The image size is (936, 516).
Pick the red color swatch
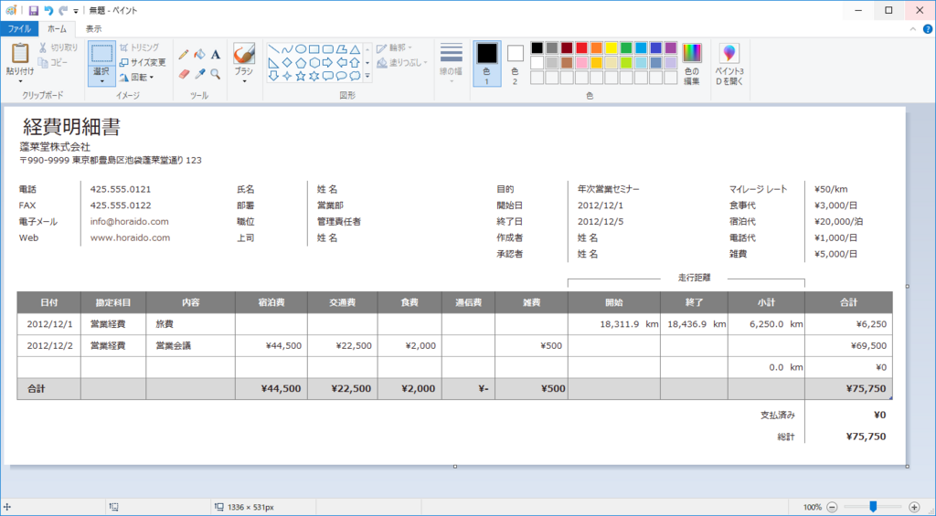coord(581,47)
